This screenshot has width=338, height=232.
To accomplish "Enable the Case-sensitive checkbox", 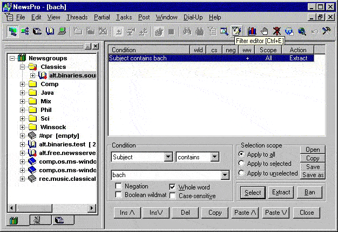I will pos(172,196).
